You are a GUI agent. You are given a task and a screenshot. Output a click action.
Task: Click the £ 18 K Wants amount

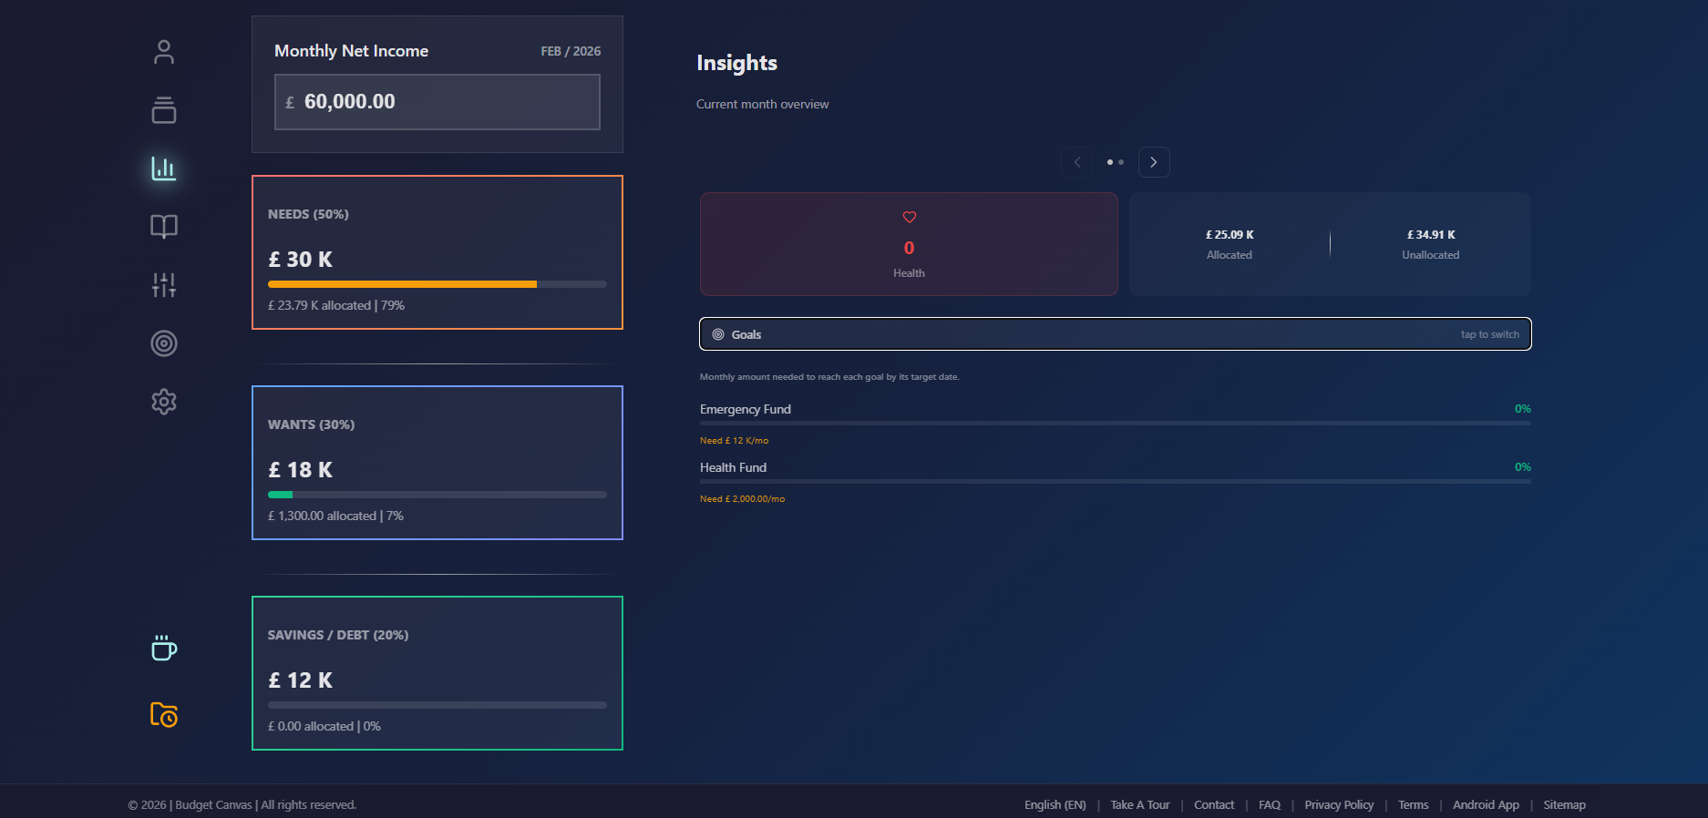[301, 470]
